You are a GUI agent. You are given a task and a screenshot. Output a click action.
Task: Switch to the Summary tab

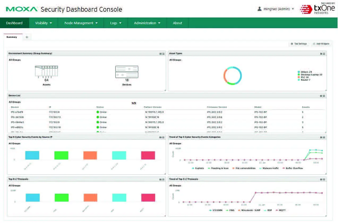pos(12,37)
